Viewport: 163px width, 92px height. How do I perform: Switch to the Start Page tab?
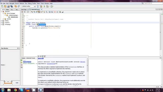coord(24,9)
